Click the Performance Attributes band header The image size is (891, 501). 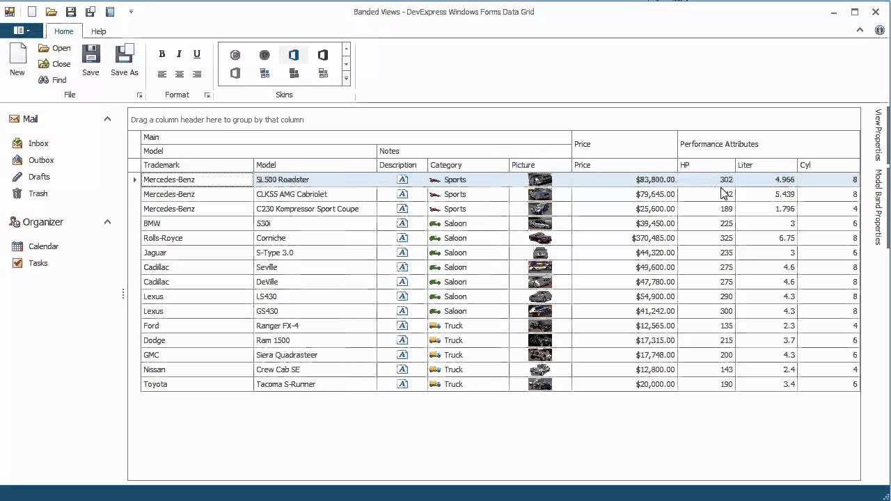pyautogui.click(x=768, y=144)
